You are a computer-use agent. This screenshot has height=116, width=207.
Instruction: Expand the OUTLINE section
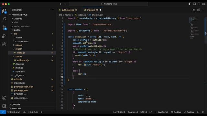(x=16, y=105)
